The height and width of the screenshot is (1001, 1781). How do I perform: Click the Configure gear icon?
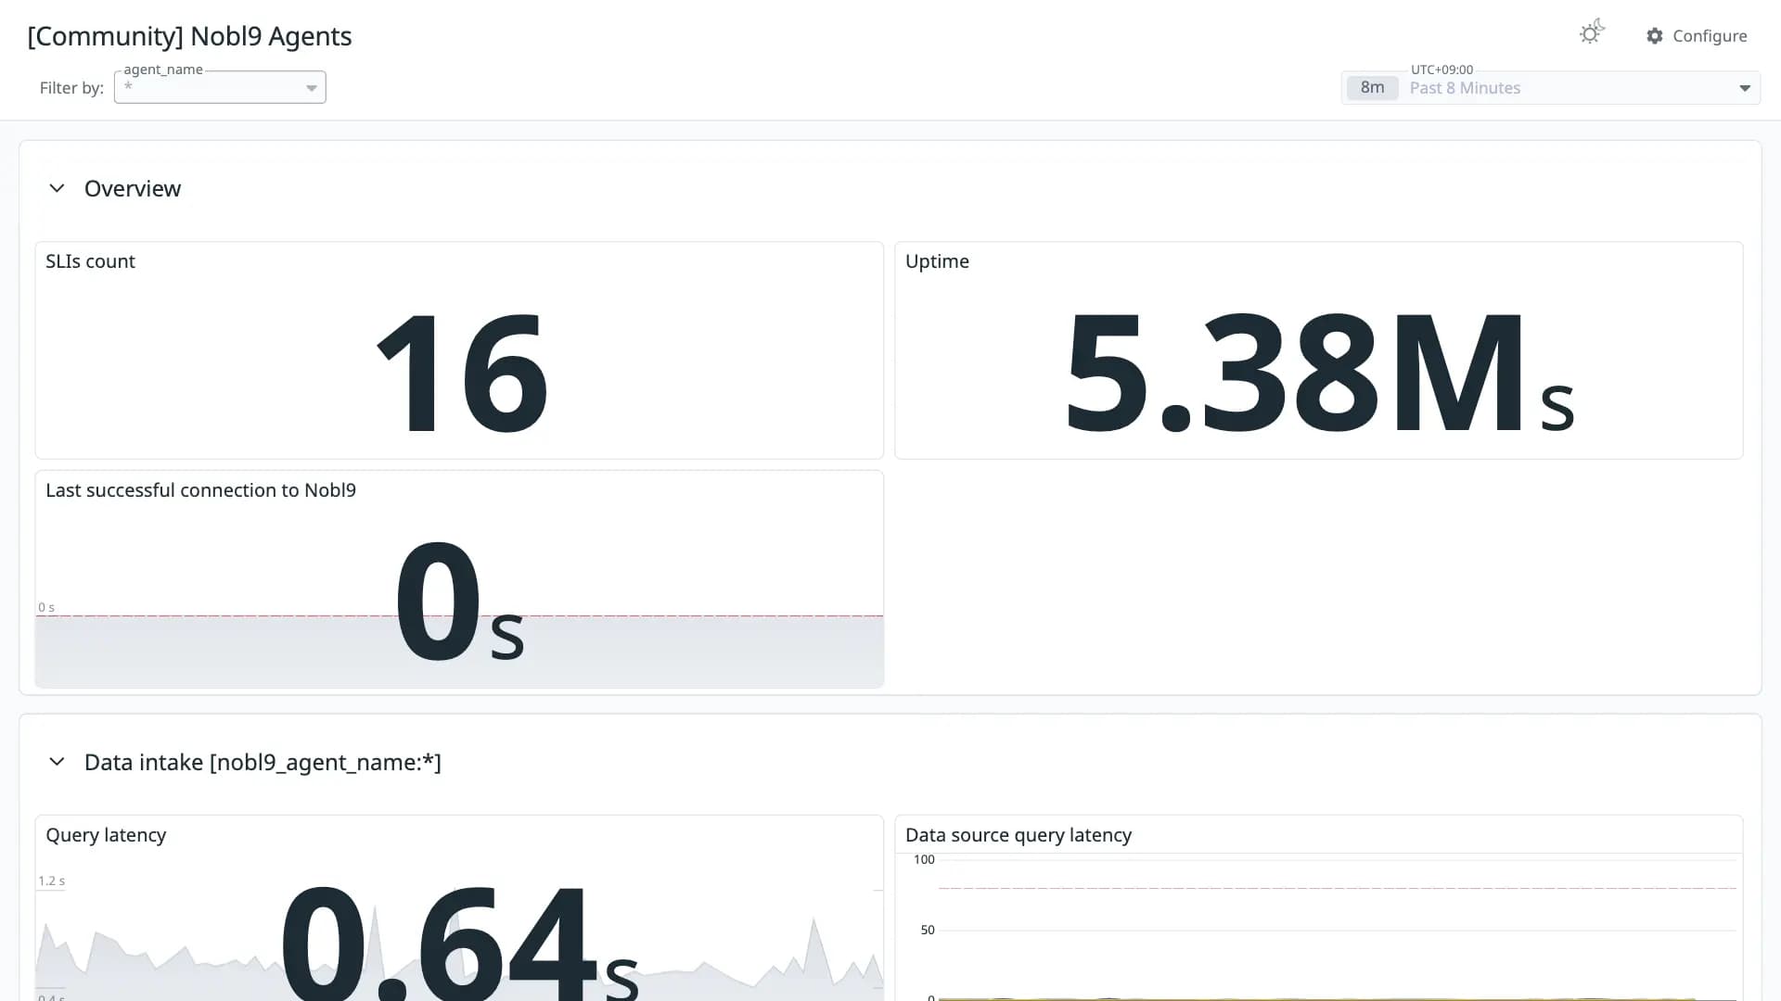1655,36
